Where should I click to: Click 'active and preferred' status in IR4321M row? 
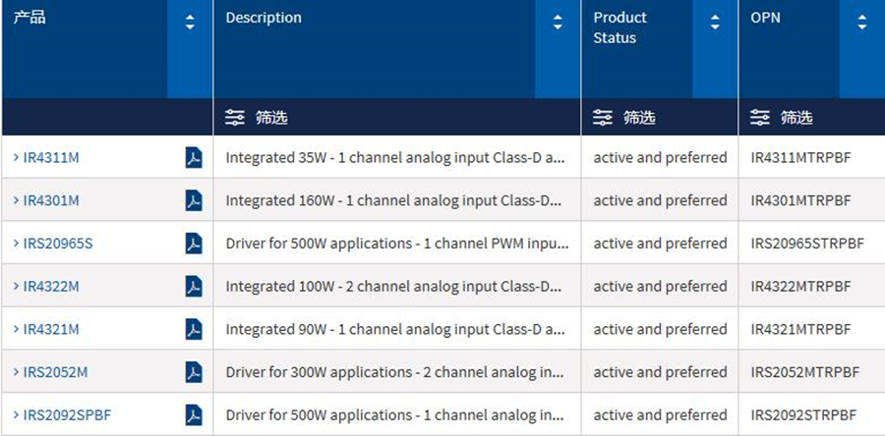(660, 329)
